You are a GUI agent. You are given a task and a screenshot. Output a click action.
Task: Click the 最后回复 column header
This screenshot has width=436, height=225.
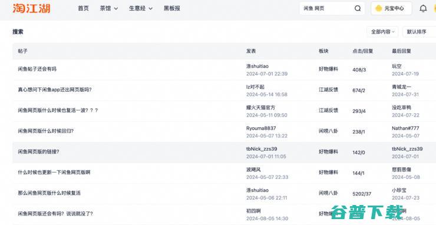401,51
